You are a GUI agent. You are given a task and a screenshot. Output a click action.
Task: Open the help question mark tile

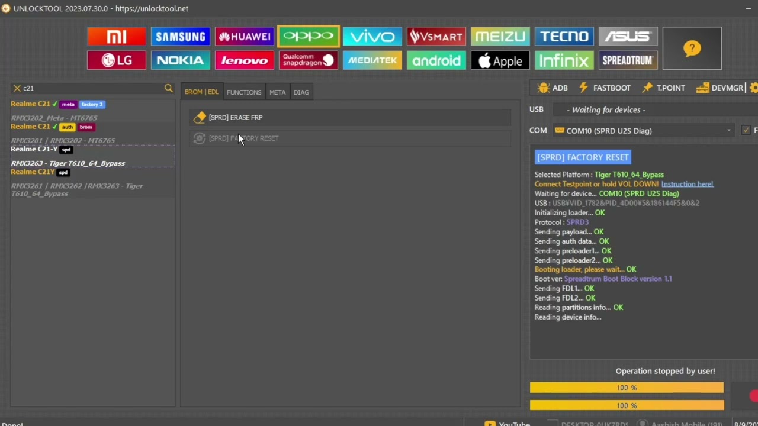point(692,49)
